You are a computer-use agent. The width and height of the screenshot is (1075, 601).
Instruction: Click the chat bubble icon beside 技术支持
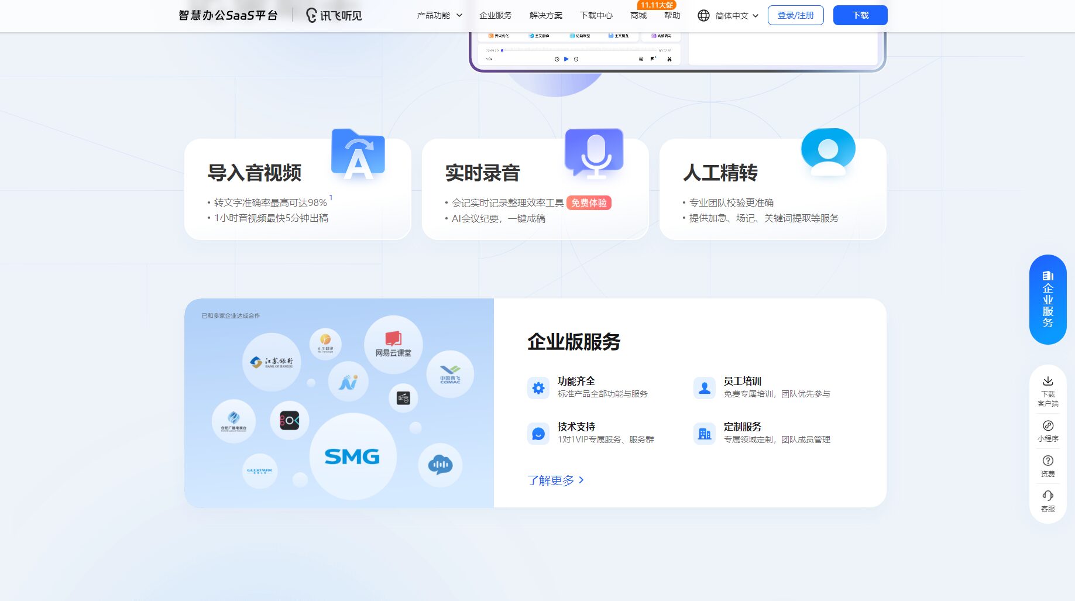[x=538, y=434]
